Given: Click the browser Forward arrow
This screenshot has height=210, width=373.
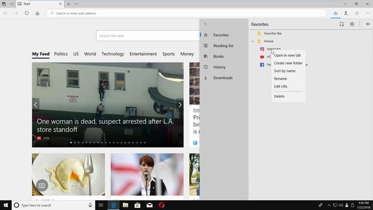Looking at the screenshot, I should 16,13.
